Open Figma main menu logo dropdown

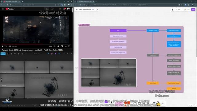point(77,10)
